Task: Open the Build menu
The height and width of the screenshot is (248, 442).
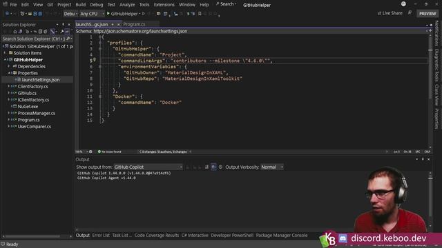Action: [x=80, y=5]
